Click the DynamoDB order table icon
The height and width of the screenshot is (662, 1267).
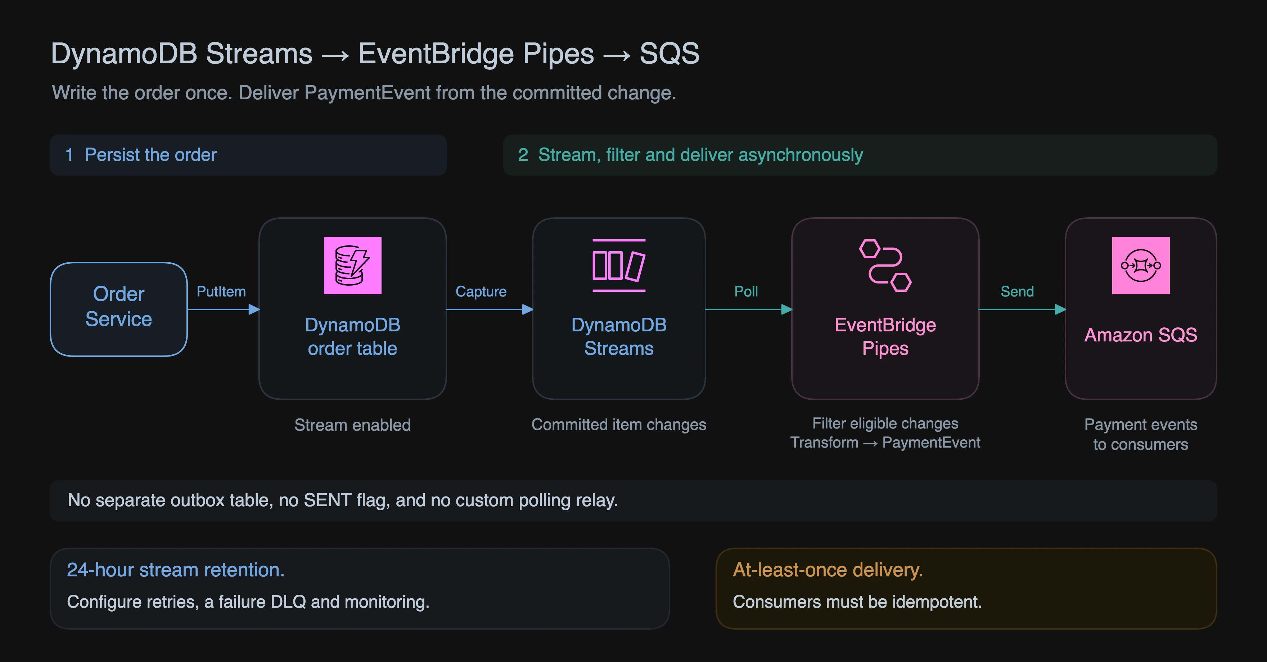click(352, 266)
